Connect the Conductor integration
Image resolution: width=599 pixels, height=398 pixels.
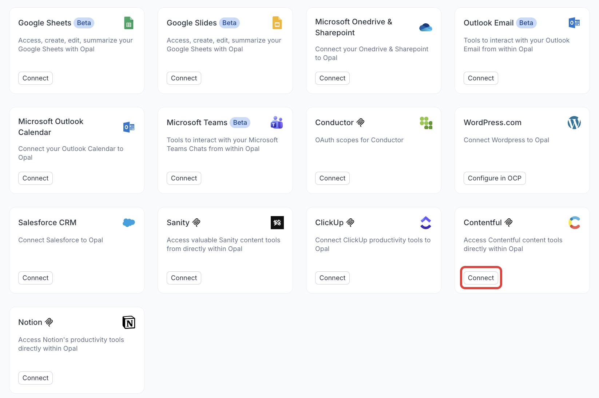(x=333, y=178)
